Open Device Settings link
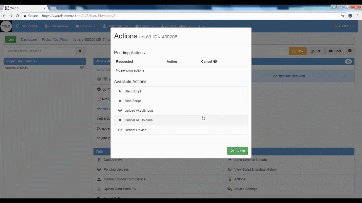 (x=246, y=189)
